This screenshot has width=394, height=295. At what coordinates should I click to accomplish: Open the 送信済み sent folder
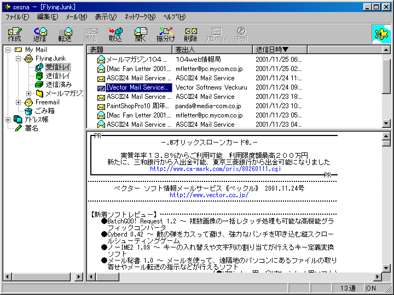click(x=59, y=85)
